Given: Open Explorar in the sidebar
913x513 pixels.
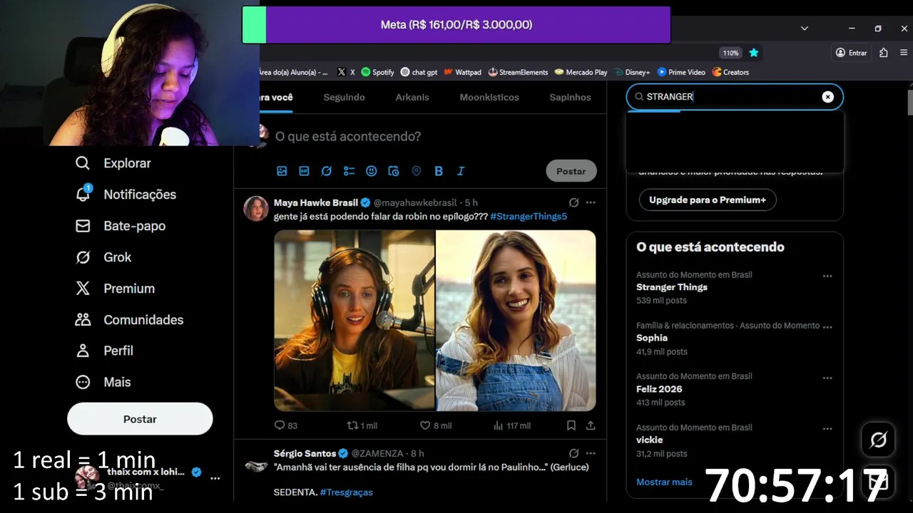Looking at the screenshot, I should (113, 163).
